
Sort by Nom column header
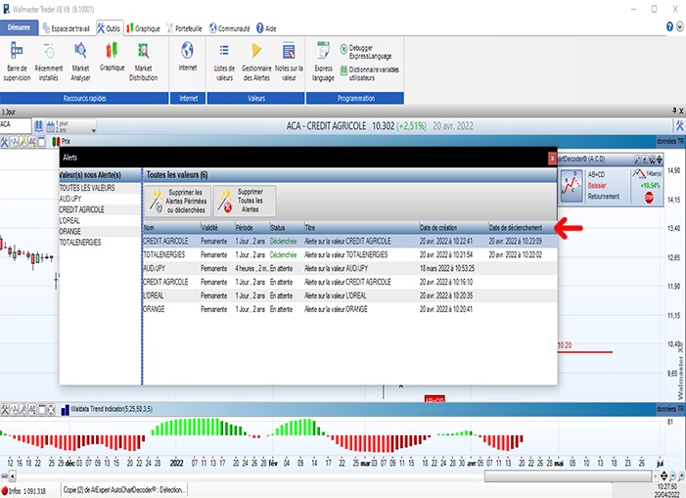click(x=171, y=228)
